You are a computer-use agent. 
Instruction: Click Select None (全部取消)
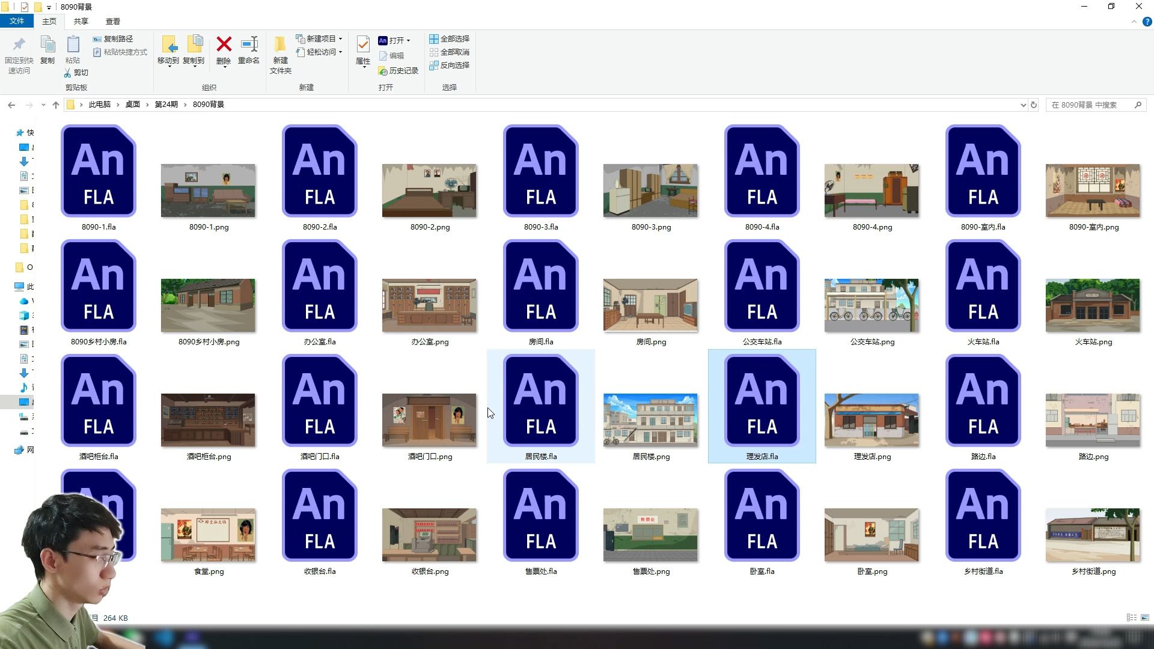(450, 52)
